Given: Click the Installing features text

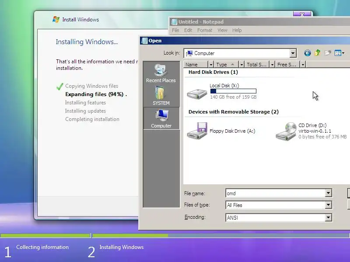Looking at the screenshot, I should click(x=85, y=103).
